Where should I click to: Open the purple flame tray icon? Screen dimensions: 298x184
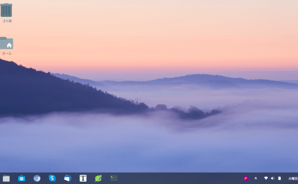(246, 178)
